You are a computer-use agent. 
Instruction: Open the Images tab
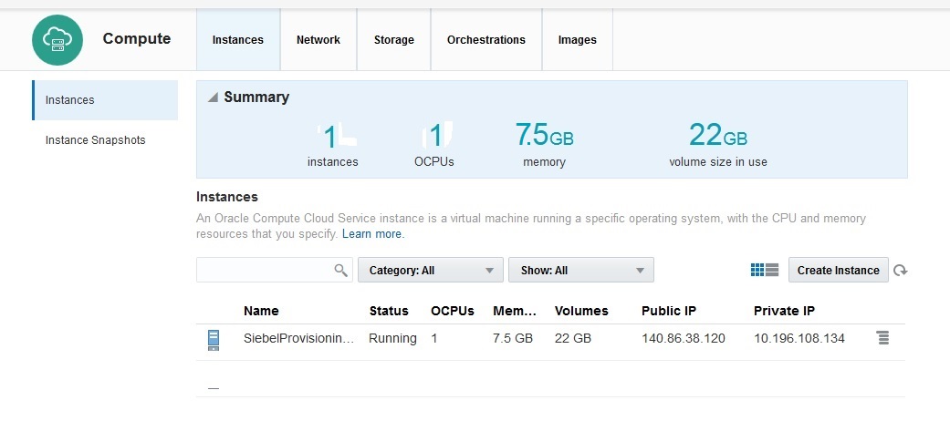coord(578,40)
